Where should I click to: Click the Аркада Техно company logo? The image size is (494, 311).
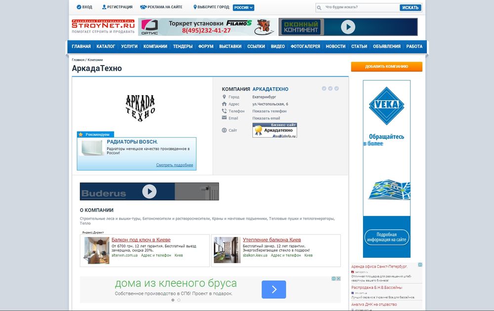click(x=140, y=107)
